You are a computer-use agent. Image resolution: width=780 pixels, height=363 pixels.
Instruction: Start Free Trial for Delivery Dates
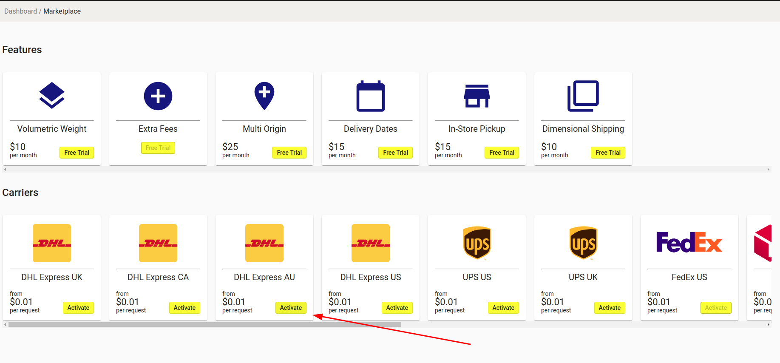396,153
